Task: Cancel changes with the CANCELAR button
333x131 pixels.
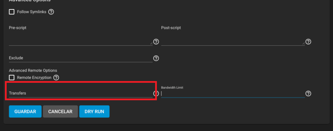Action: pos(60,111)
